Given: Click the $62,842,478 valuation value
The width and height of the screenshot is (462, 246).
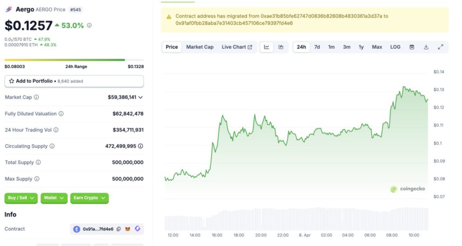Looking at the screenshot, I should pyautogui.click(x=128, y=114).
